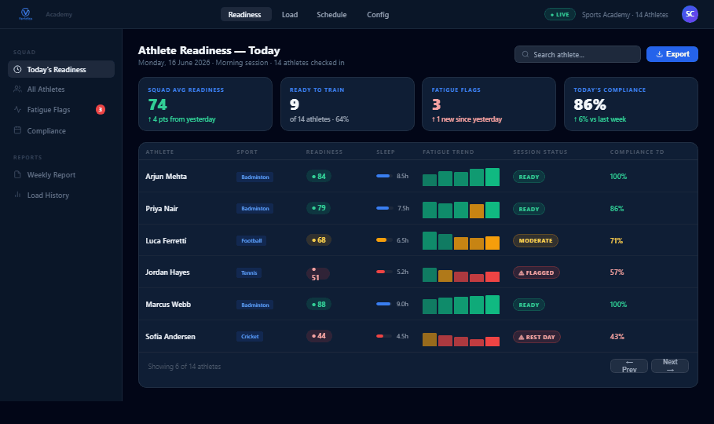Click Sofia Andersen's fatigue trend chart

[461, 339]
